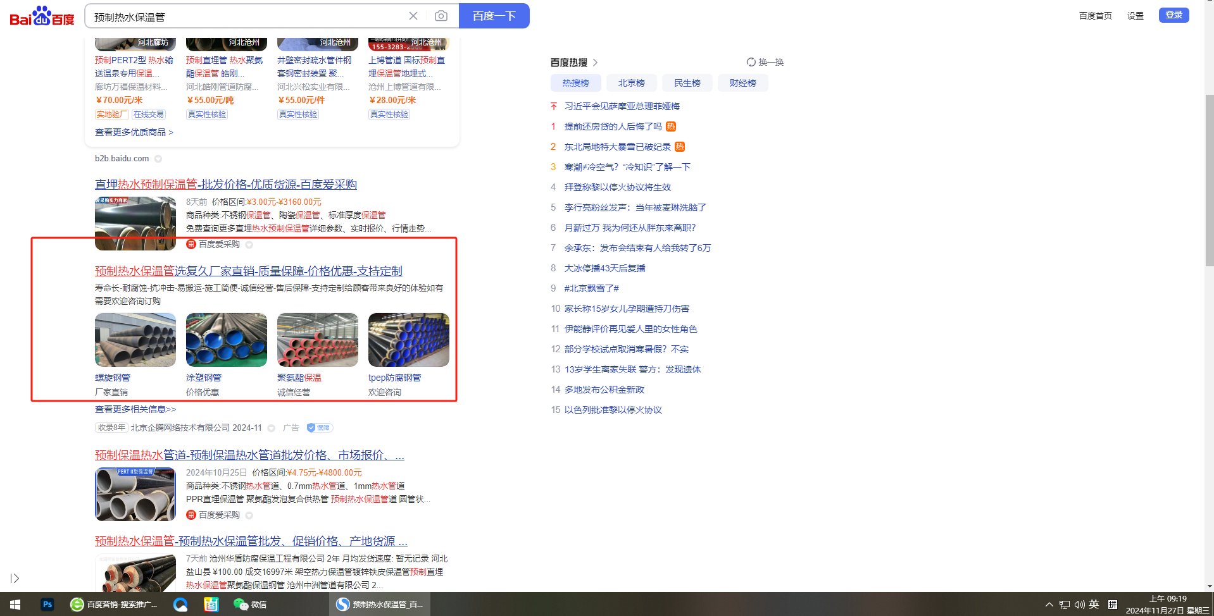Expand the side panel arrow at bottom-left of page
The height and width of the screenshot is (616, 1214).
15,578
